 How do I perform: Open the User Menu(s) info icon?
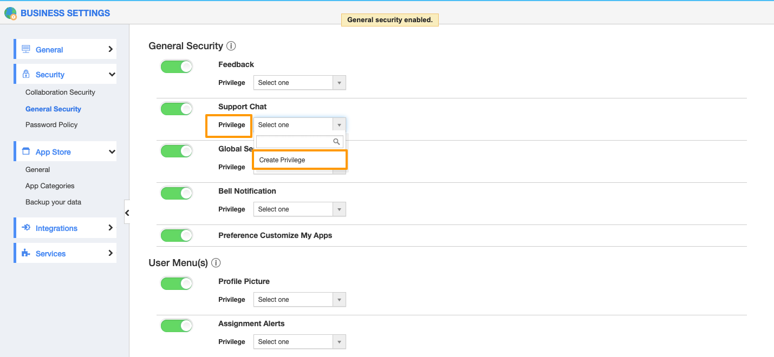pos(216,263)
